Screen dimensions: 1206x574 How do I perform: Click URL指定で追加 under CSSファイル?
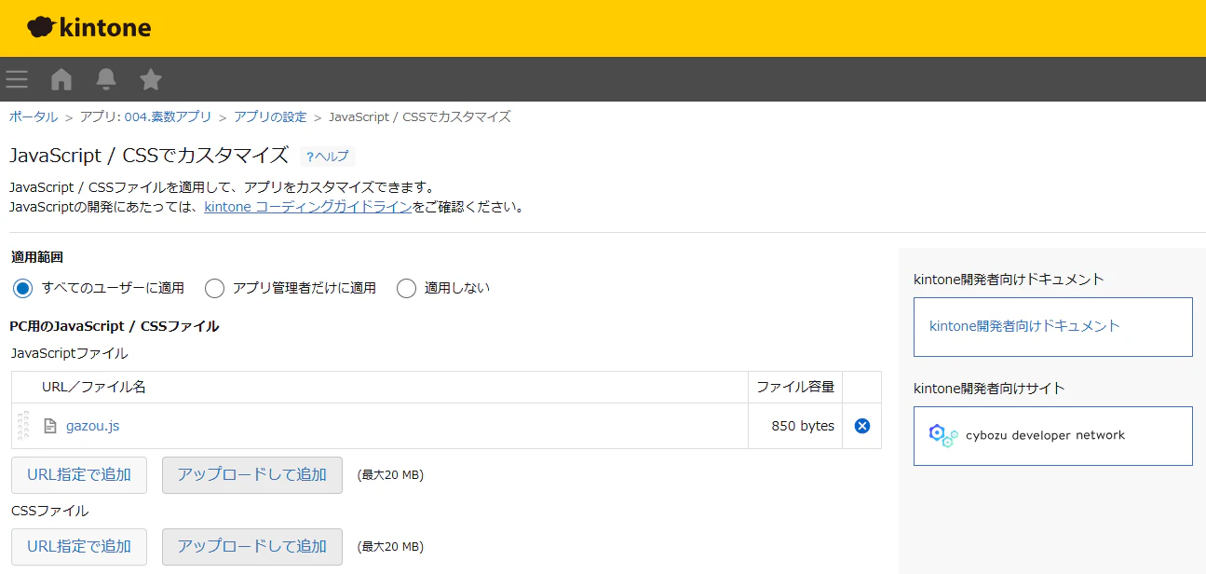[79, 547]
